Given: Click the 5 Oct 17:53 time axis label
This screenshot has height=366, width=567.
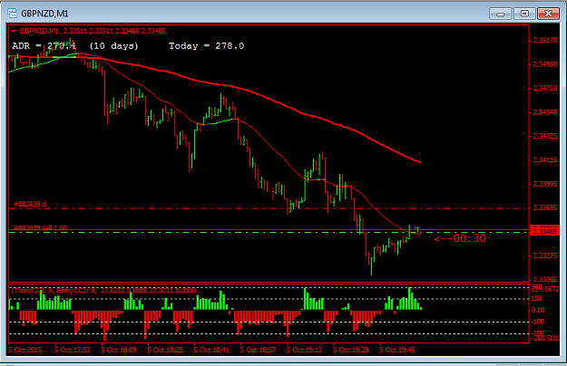Looking at the screenshot, I should [73, 350].
